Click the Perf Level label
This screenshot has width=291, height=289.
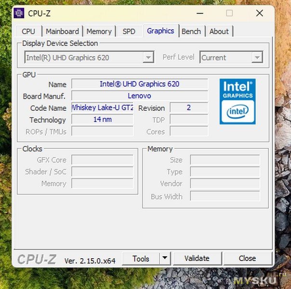pyautogui.click(x=178, y=57)
